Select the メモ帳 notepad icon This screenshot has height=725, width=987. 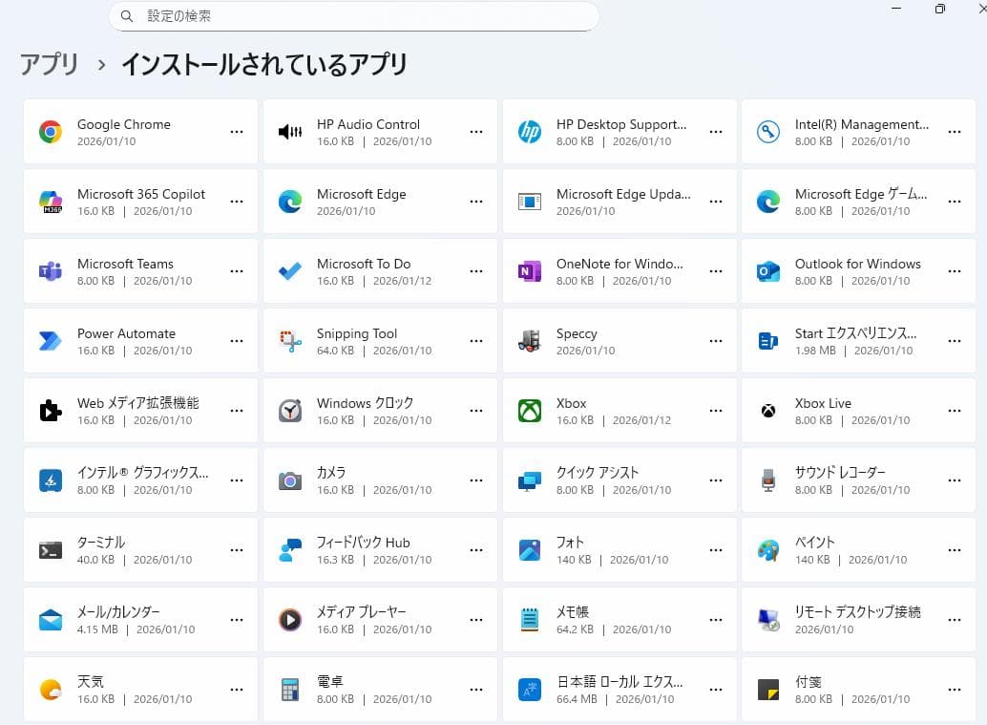(x=528, y=619)
